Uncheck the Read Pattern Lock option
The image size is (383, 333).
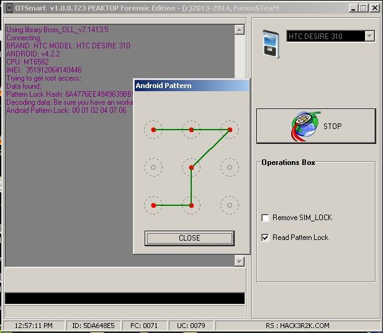(266, 238)
